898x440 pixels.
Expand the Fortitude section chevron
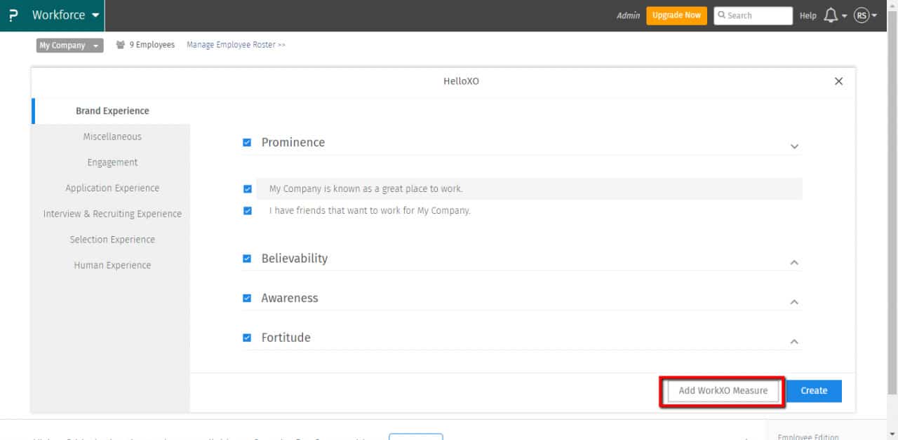pos(794,342)
